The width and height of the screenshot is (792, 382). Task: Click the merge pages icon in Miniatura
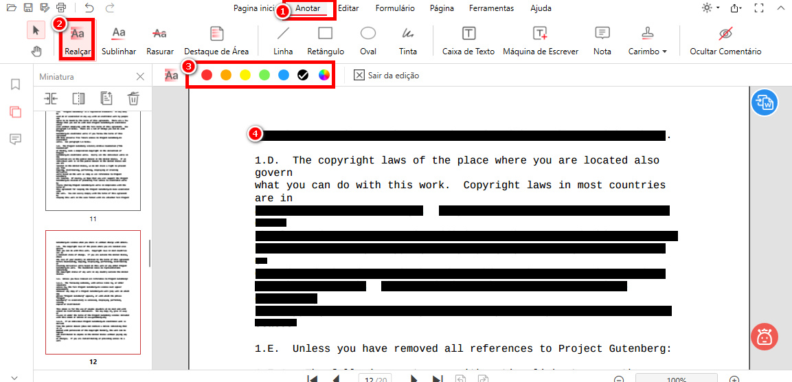[52, 98]
